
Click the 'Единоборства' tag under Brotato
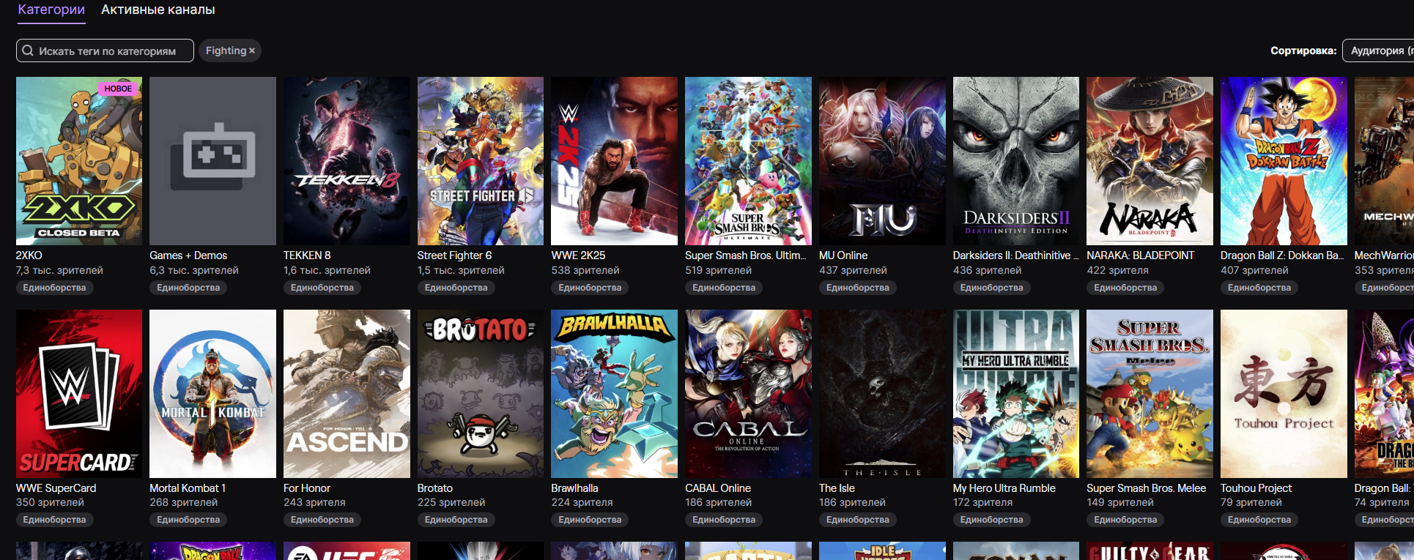click(456, 520)
